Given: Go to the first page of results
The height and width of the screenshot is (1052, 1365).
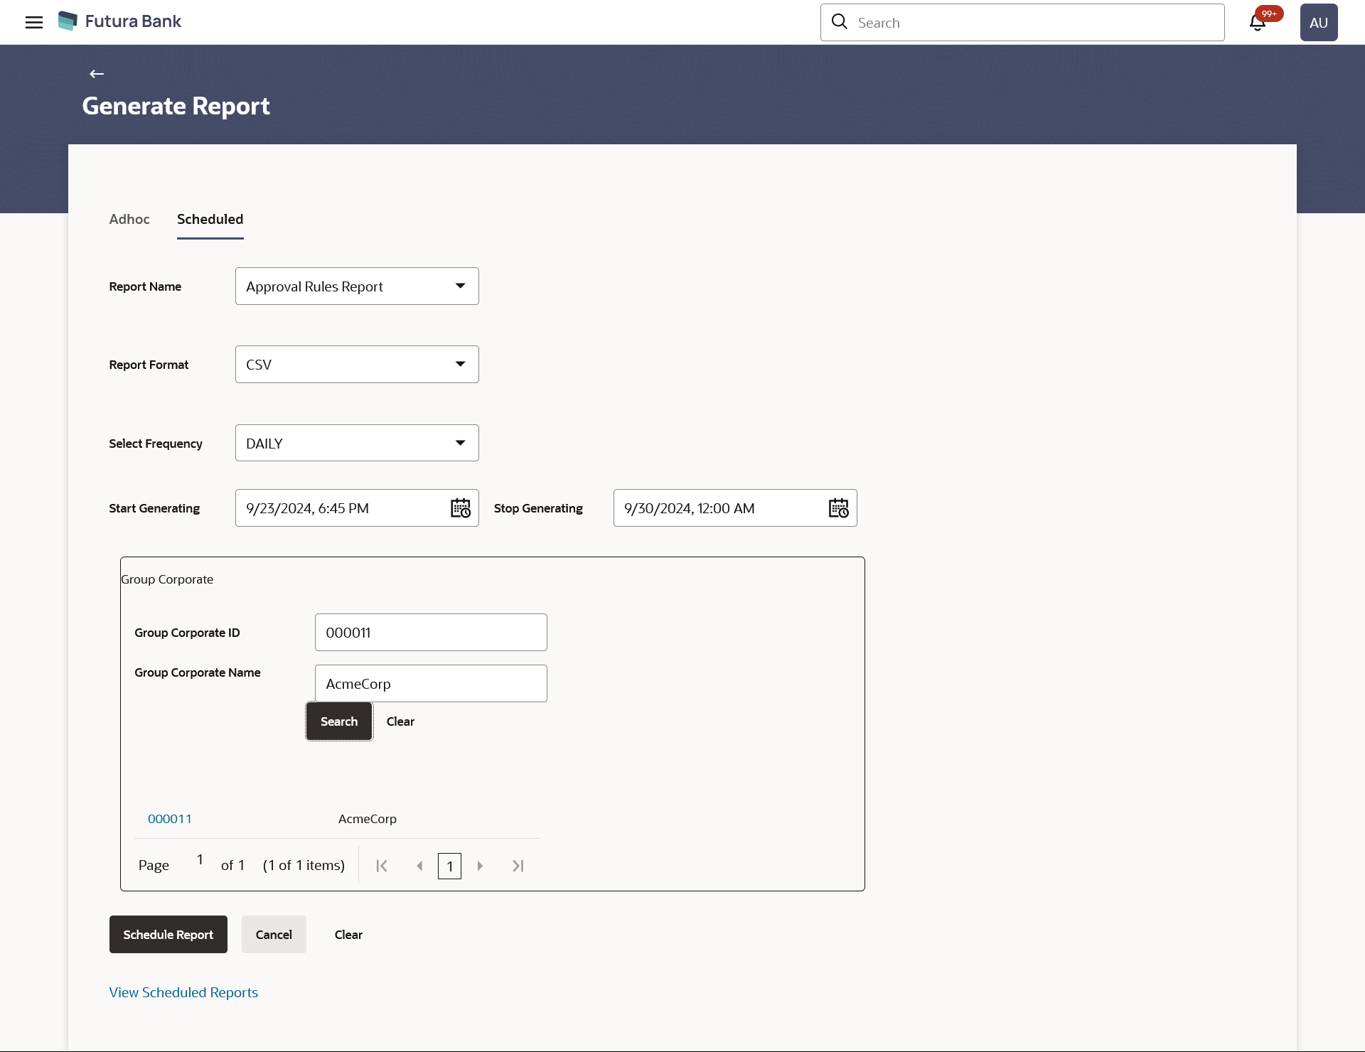Looking at the screenshot, I should tap(382, 866).
